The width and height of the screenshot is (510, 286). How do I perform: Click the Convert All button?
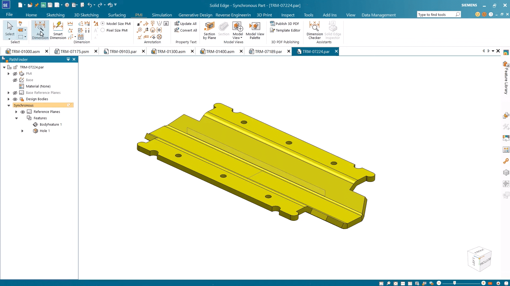[x=186, y=30]
